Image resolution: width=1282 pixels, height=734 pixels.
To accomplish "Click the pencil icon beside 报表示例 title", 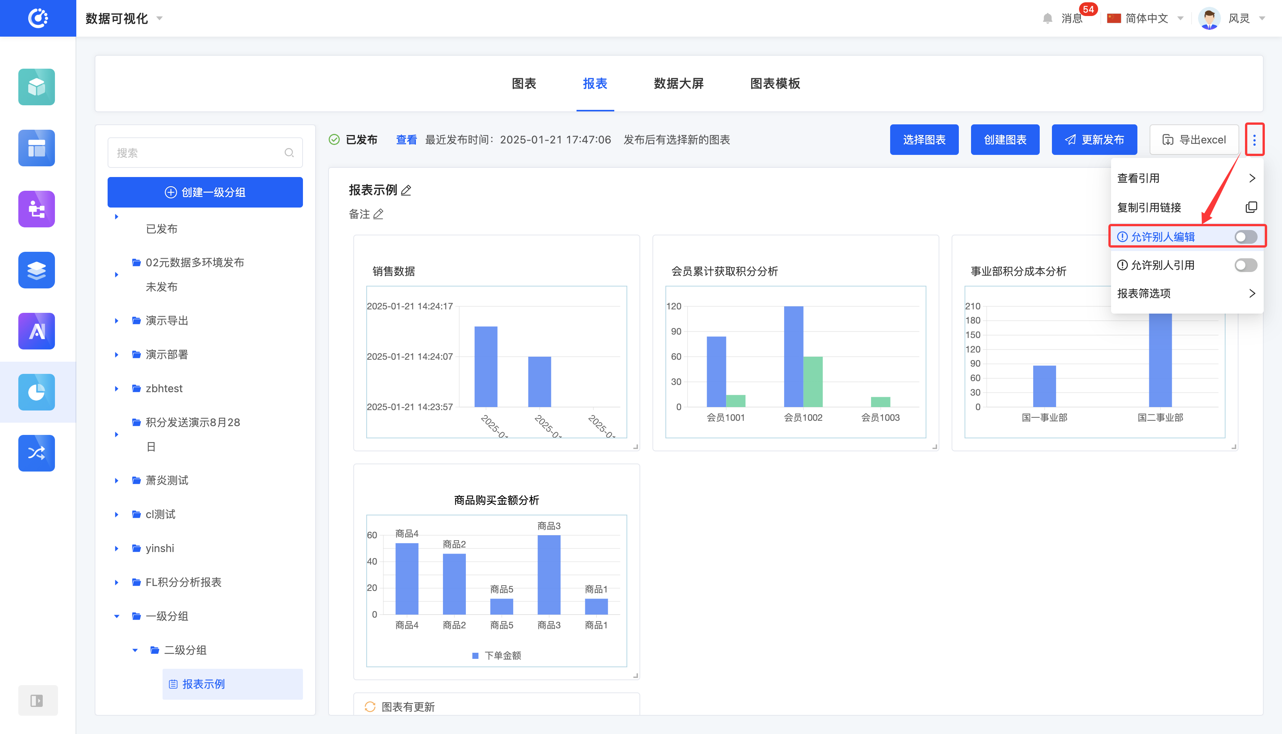I will (406, 190).
